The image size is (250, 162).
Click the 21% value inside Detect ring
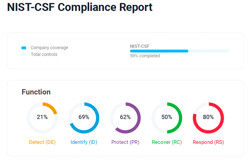42,117
